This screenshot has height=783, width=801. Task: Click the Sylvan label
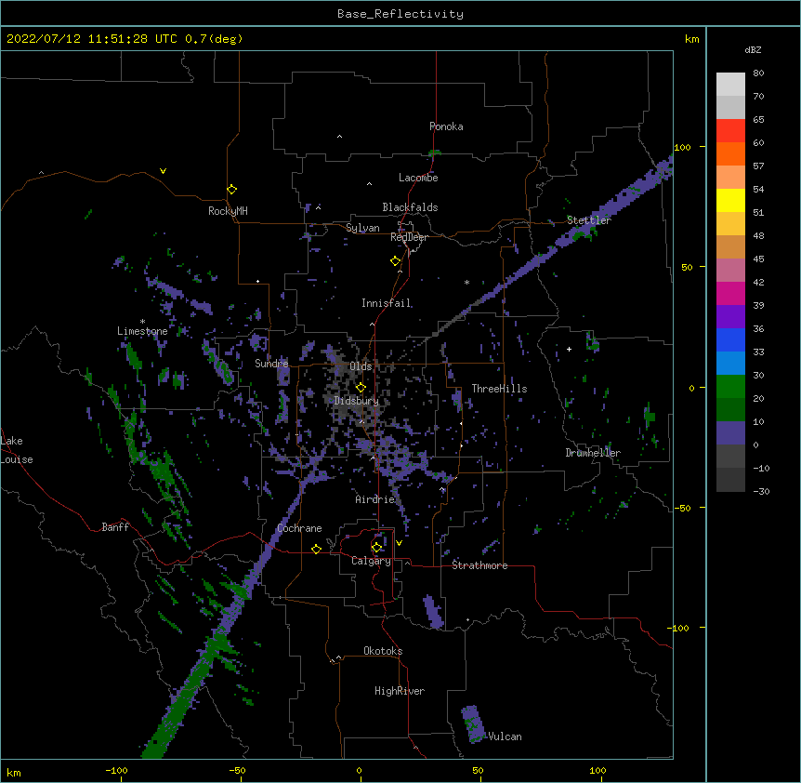pos(362,228)
